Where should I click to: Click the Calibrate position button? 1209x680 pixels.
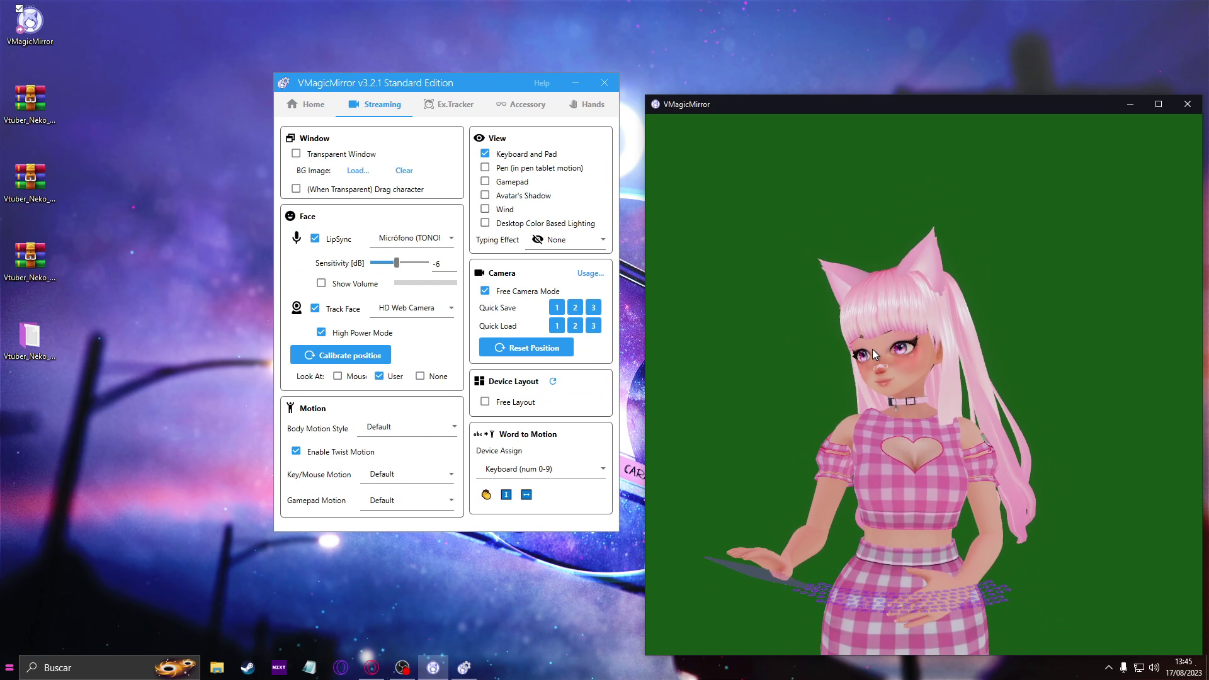(340, 354)
